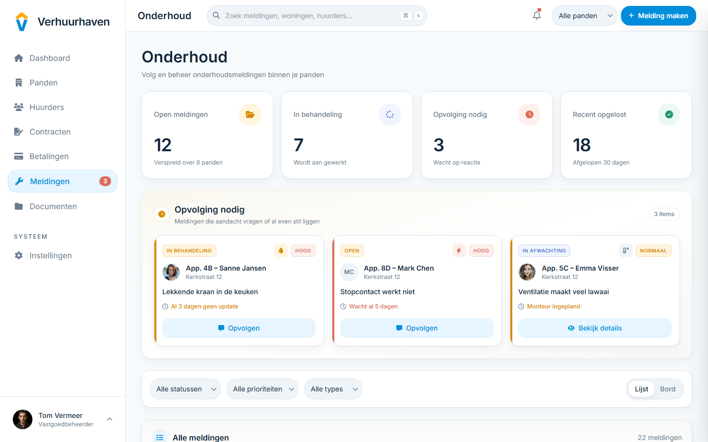Click the Verhuurhaven logo icon
The image size is (708, 442).
22,22
